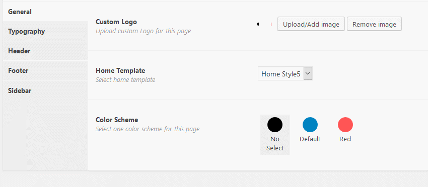
Task: Click the General tab
Action: click(x=45, y=12)
